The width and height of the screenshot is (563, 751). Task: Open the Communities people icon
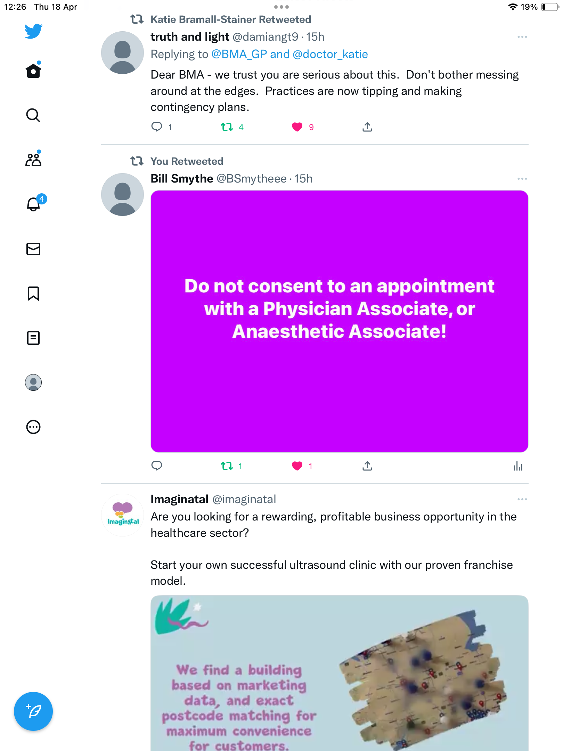(x=33, y=159)
